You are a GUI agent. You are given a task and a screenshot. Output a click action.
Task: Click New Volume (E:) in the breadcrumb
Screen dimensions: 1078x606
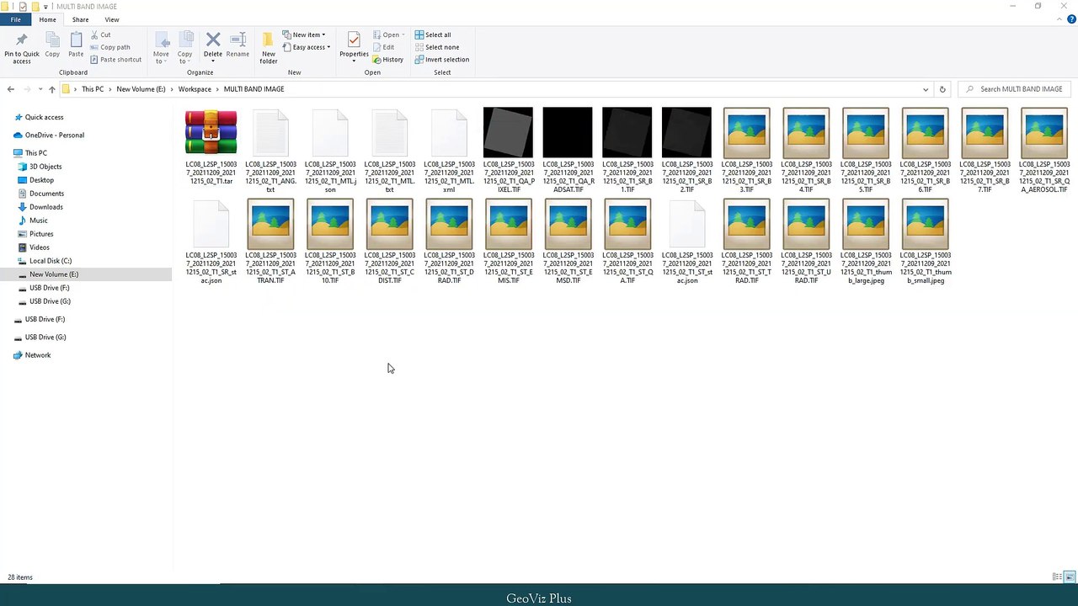[141, 89]
